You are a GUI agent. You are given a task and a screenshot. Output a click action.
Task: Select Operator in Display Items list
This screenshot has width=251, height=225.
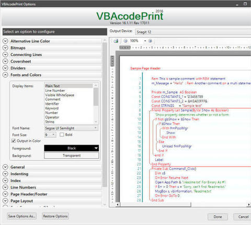click(69, 117)
